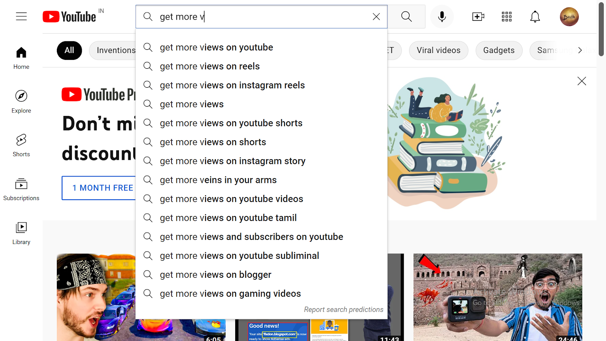Choose 'get more views on youtube tamil'
This screenshot has width=606, height=341.
[261, 218]
